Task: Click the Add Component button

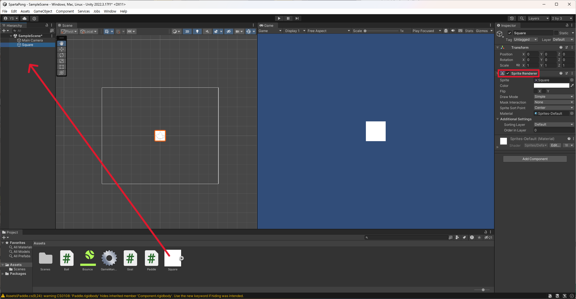Action: [x=534, y=159]
